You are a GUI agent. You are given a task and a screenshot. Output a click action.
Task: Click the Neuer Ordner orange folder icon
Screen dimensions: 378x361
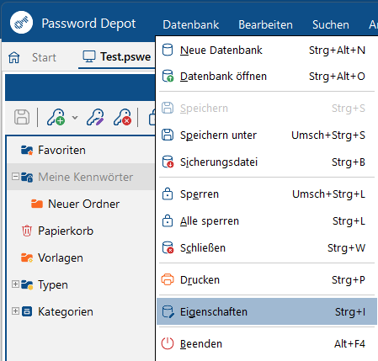tap(37, 204)
